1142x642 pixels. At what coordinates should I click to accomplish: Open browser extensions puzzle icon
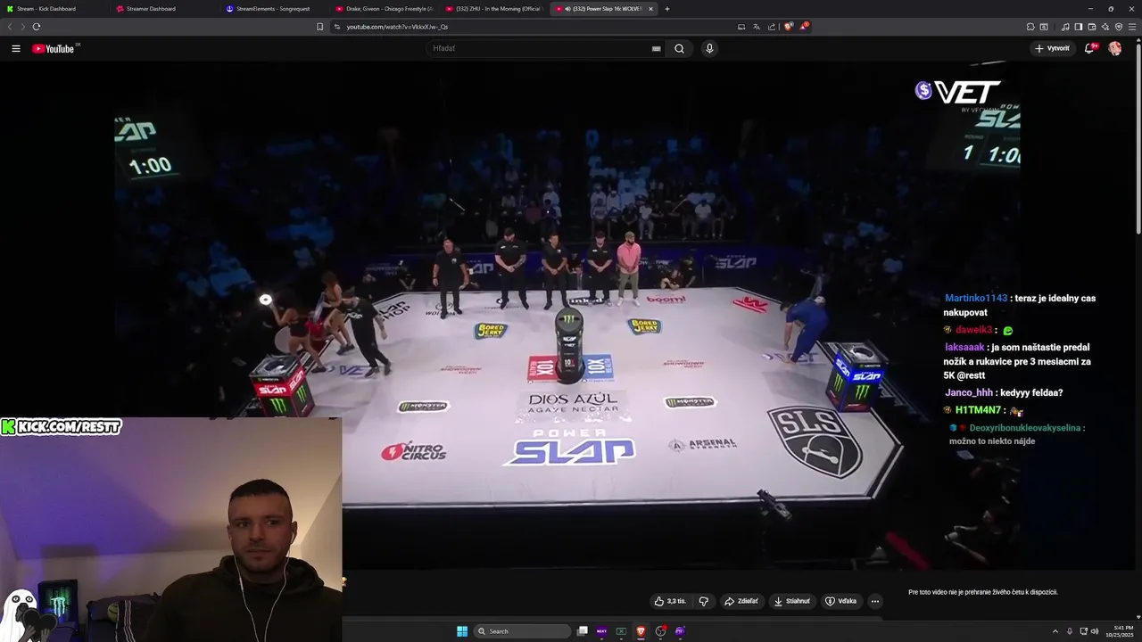(1030, 27)
